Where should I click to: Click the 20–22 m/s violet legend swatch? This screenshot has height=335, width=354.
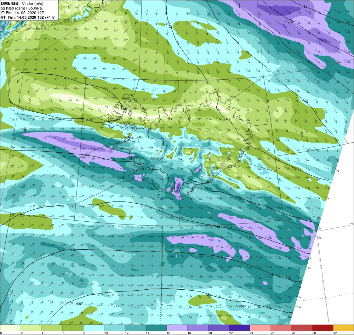[x=219, y=328]
